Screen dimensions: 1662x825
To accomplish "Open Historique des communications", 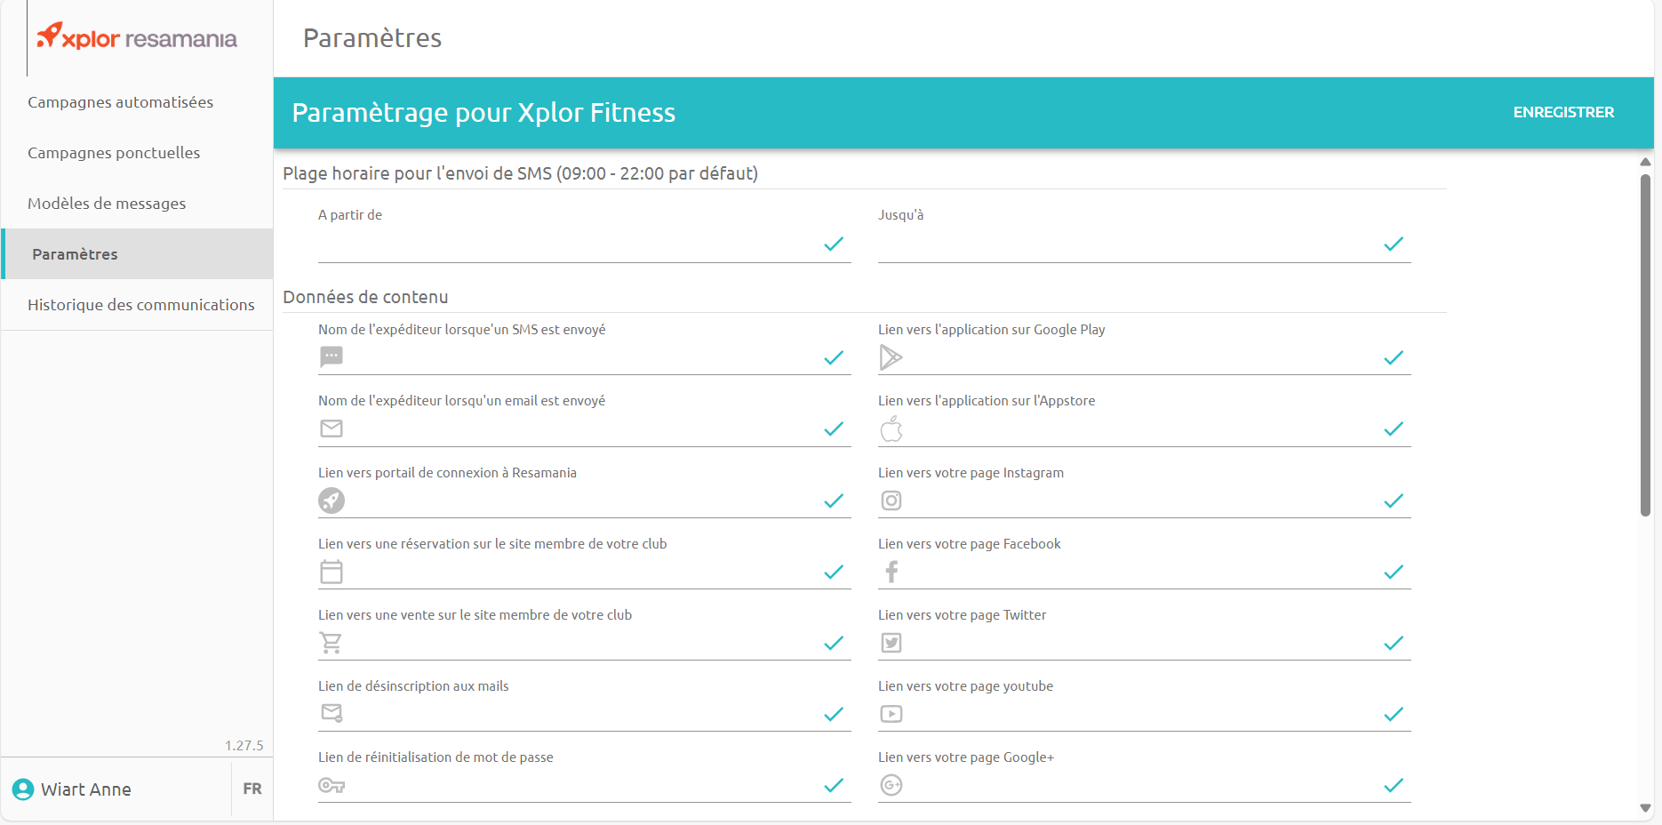I will 137,305.
